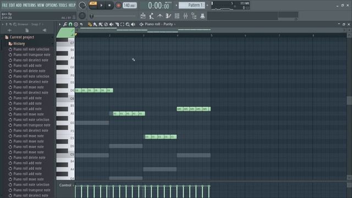352x198 pixels.
Task: Click the curved undo arrow in piano roll toolbar
Action: coord(81,24)
